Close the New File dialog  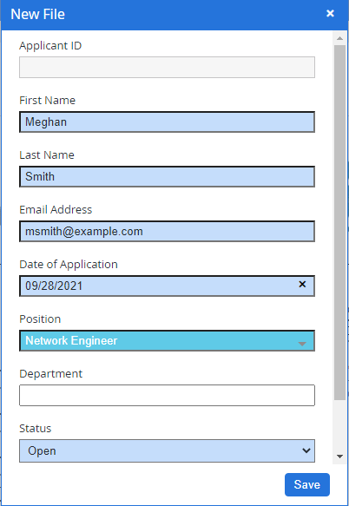click(x=330, y=14)
